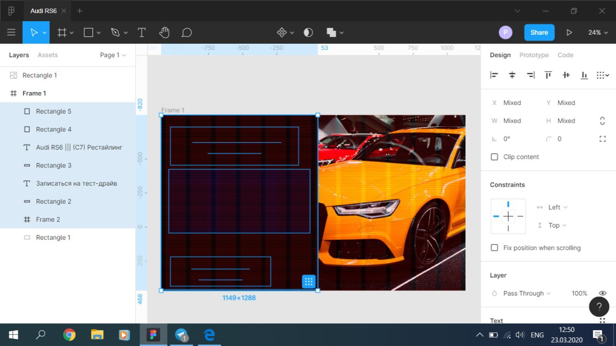This screenshot has height=346, width=616.
Task: Align selection to bottom
Action: tap(584, 75)
